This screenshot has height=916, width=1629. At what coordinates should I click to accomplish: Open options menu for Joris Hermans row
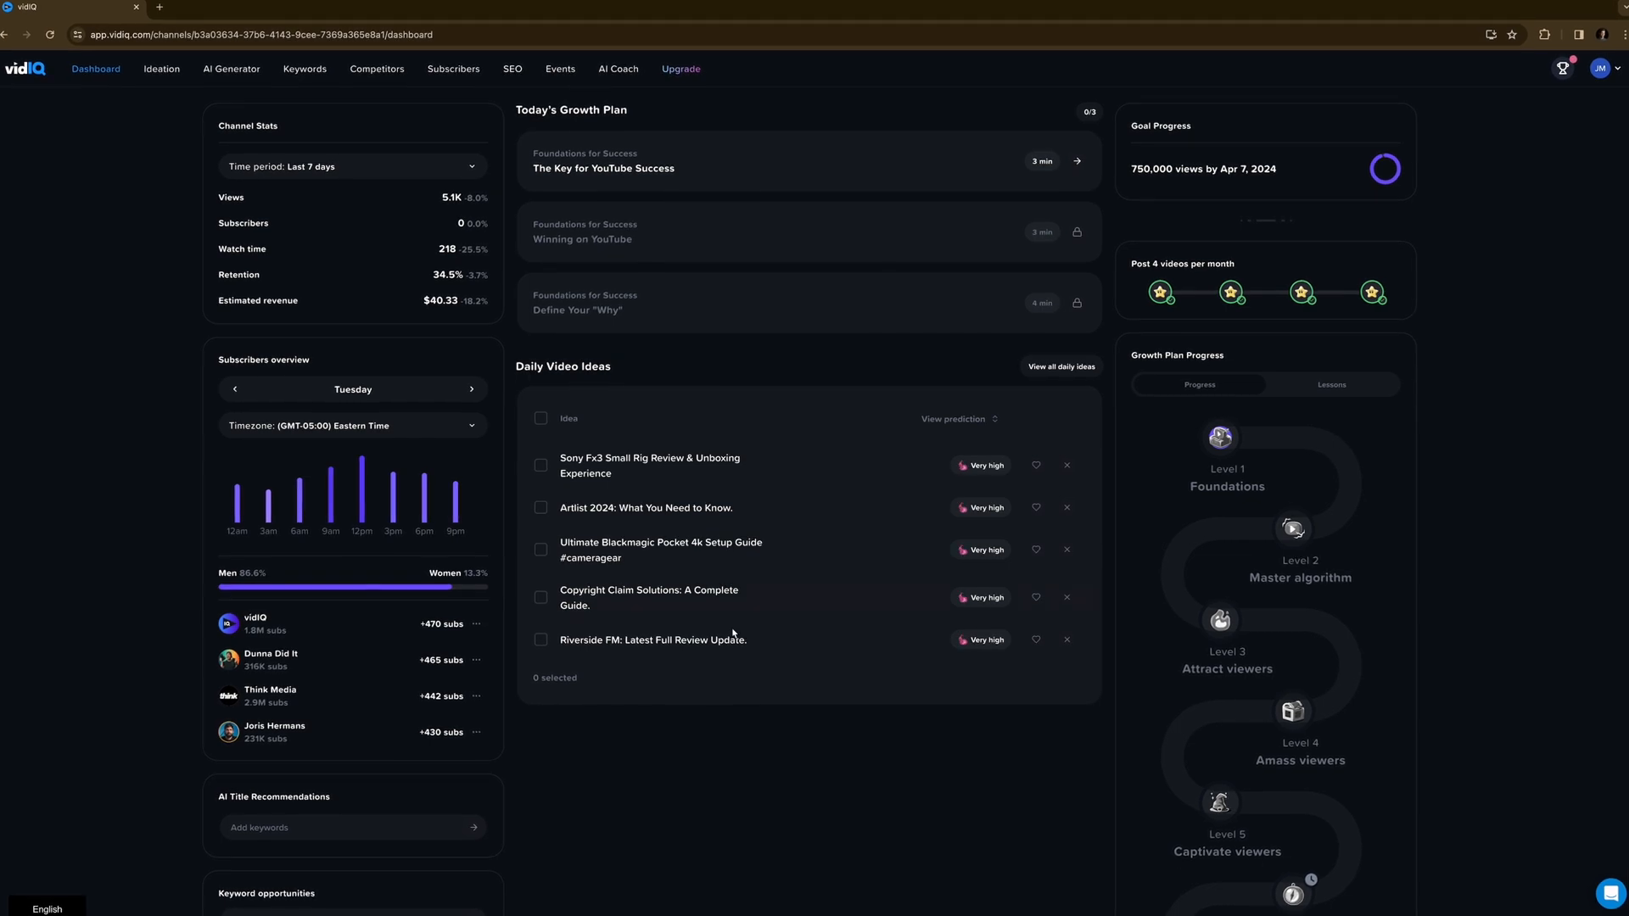point(476,732)
